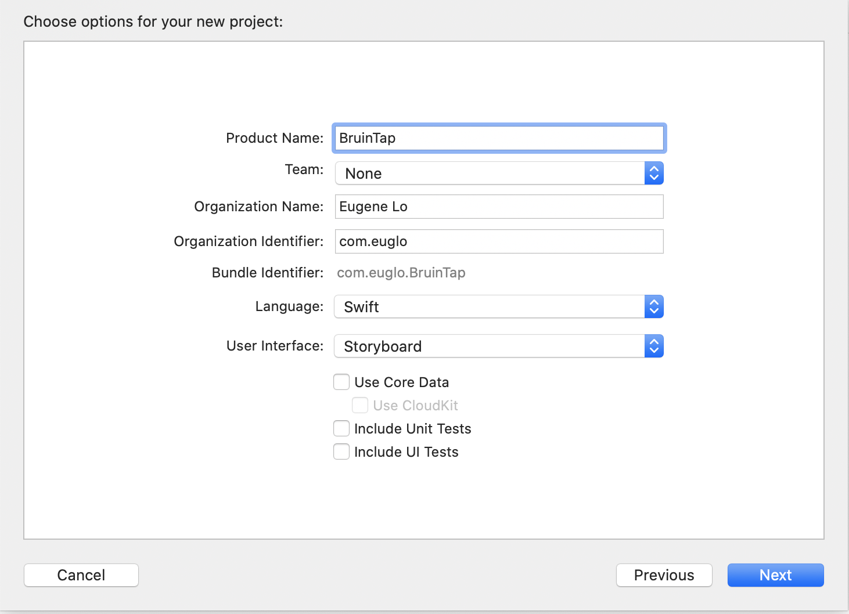Click the blue arrows beside Swift
Viewport: 849px width, 614px height.
click(654, 306)
